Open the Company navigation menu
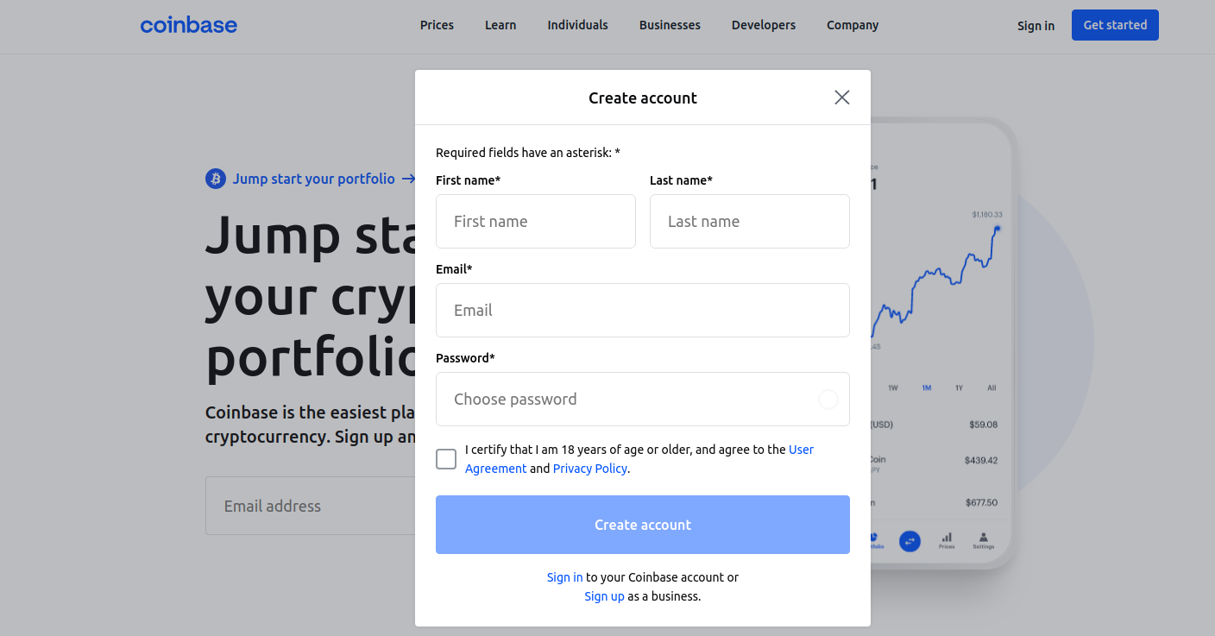1215x636 pixels. 853,25
